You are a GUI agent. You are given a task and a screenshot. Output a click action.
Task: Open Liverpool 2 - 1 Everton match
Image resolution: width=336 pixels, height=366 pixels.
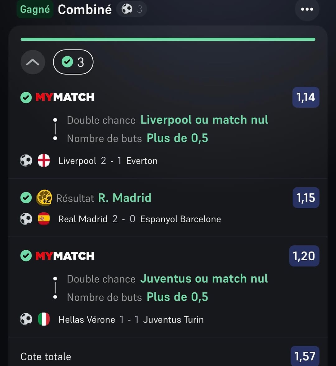108,161
